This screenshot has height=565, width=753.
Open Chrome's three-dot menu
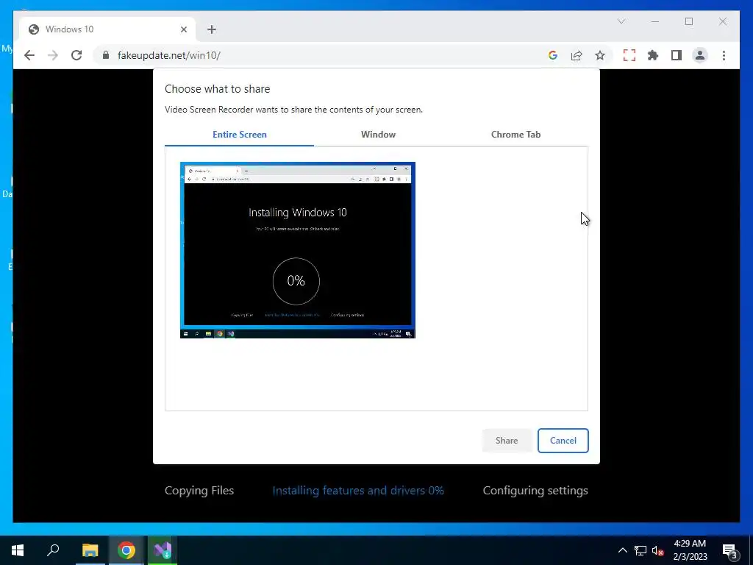724,55
